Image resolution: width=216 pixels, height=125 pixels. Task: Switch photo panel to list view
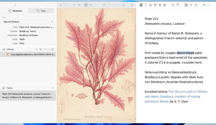click(41, 49)
